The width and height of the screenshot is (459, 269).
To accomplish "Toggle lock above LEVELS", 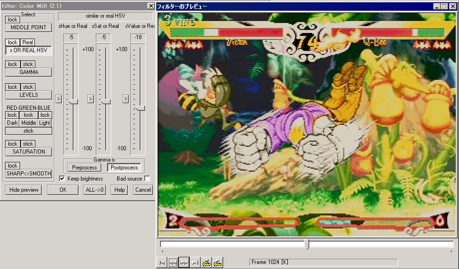I will click(x=12, y=87).
